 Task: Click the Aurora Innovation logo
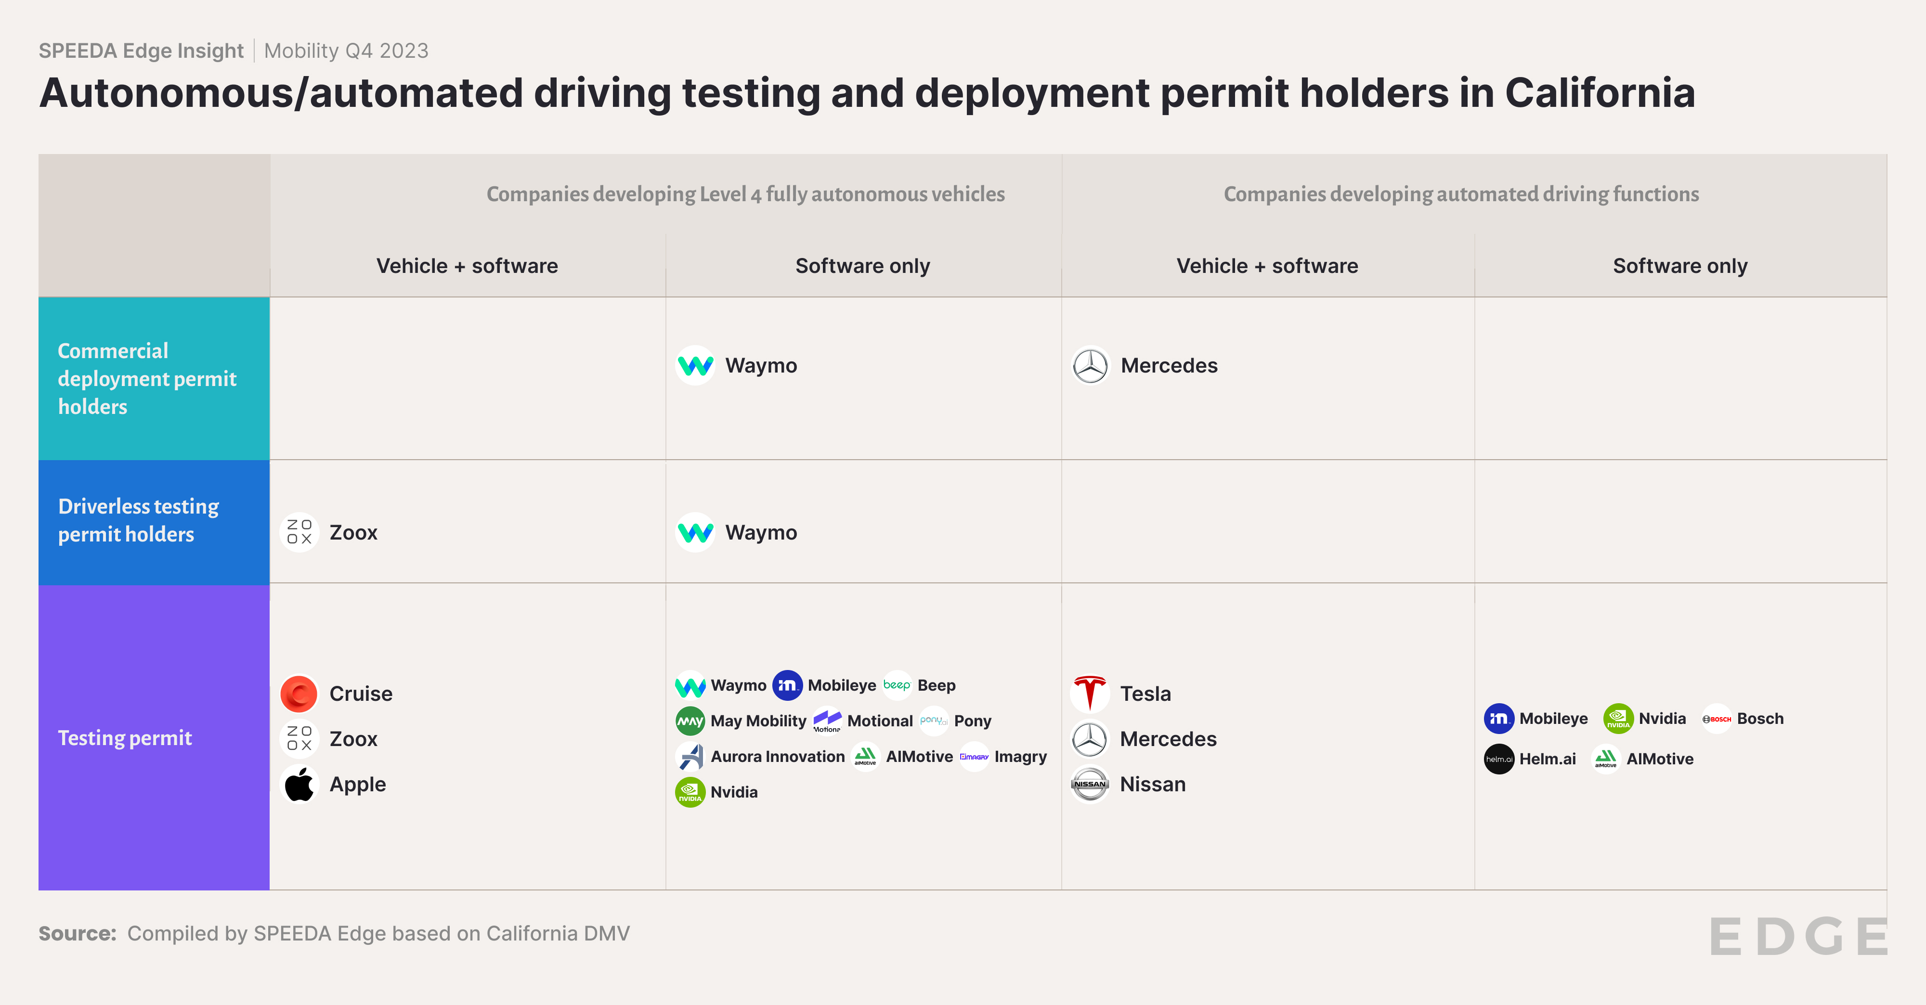690,757
